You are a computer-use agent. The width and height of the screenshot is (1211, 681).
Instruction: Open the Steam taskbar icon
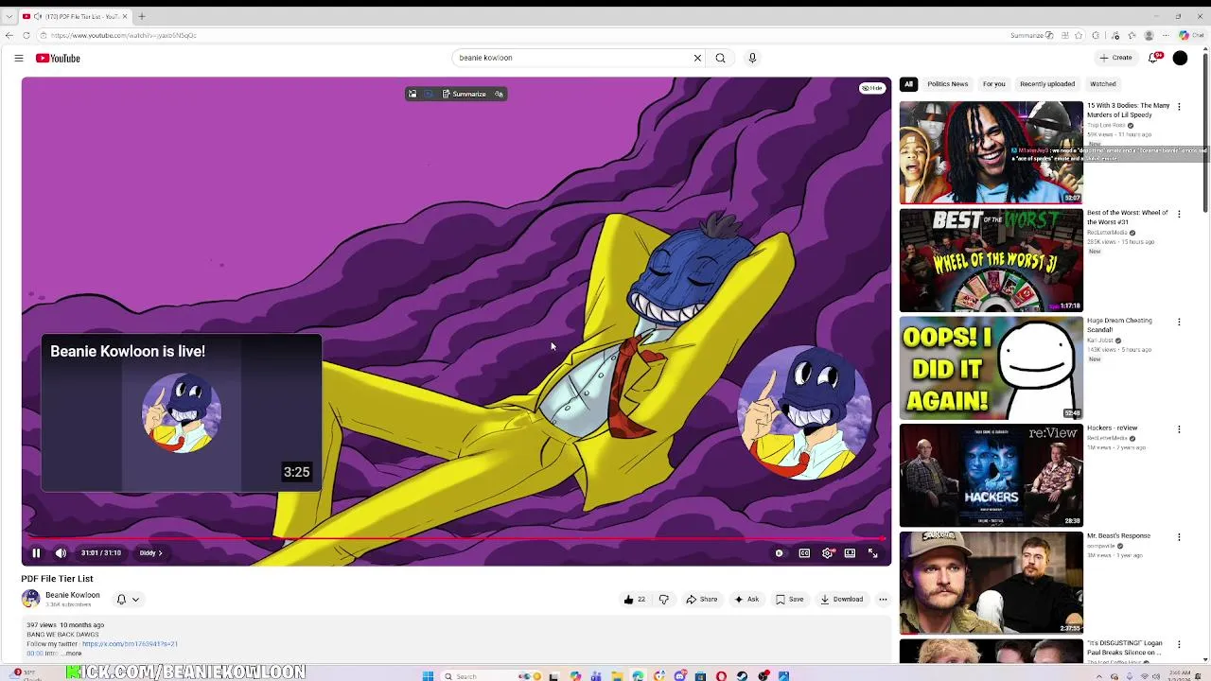pos(742,675)
